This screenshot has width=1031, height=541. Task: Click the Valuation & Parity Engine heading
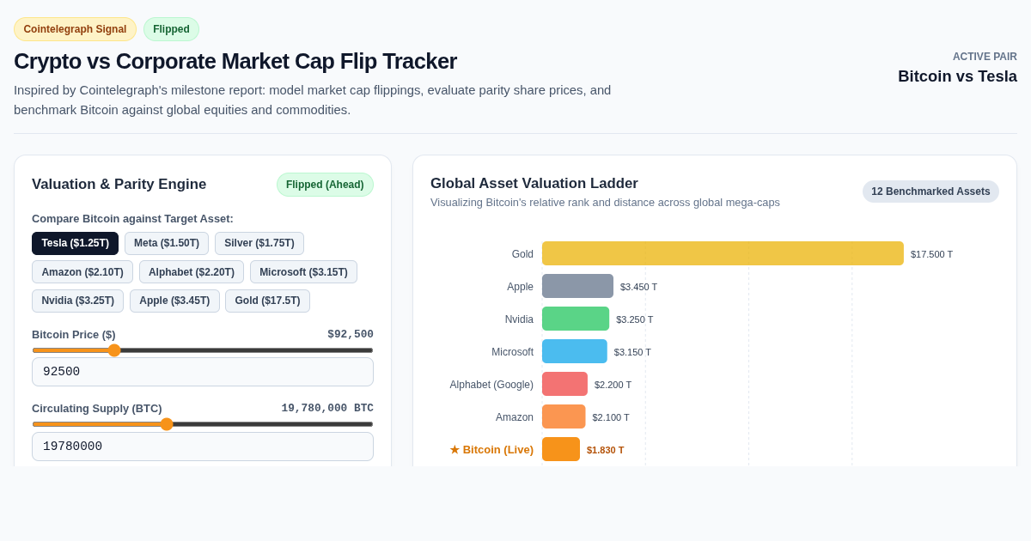(x=119, y=184)
